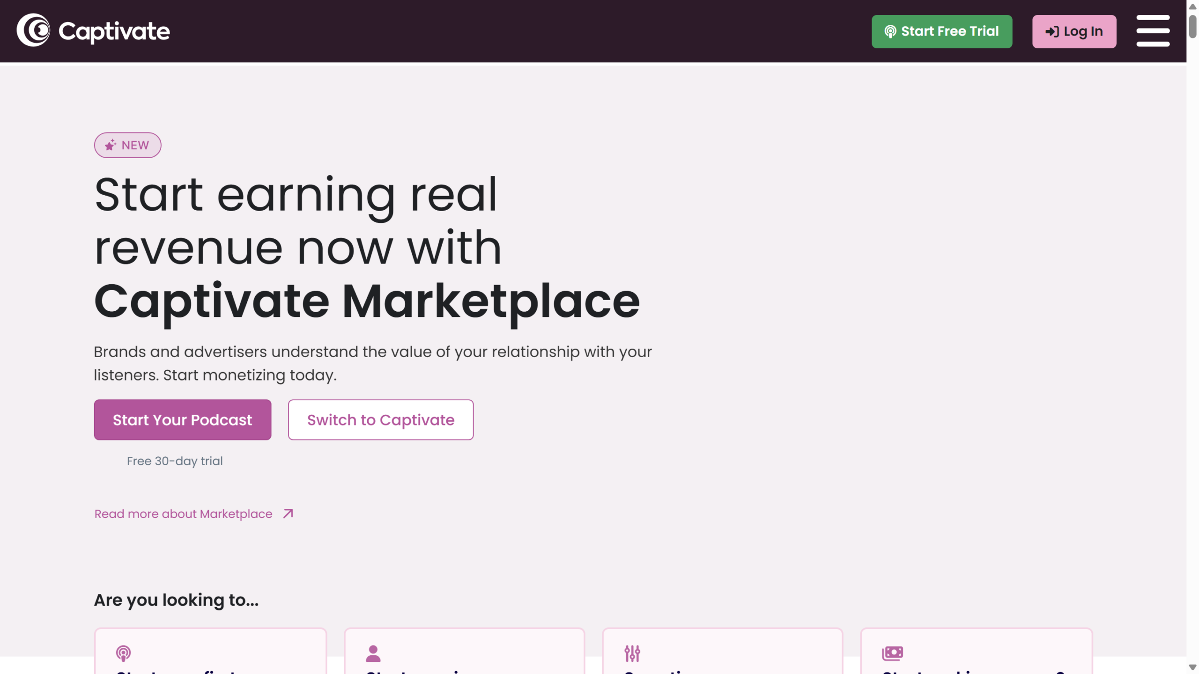Click the sparkle star icon in NEW badge
The height and width of the screenshot is (674, 1199).
click(111, 145)
